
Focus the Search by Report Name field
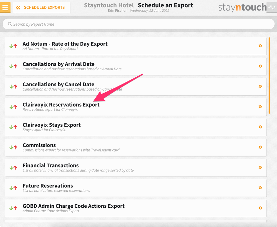[138, 24]
